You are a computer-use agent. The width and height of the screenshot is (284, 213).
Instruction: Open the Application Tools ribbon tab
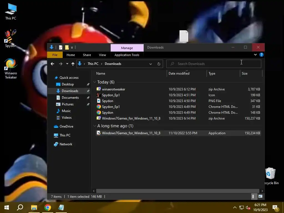coord(127,55)
